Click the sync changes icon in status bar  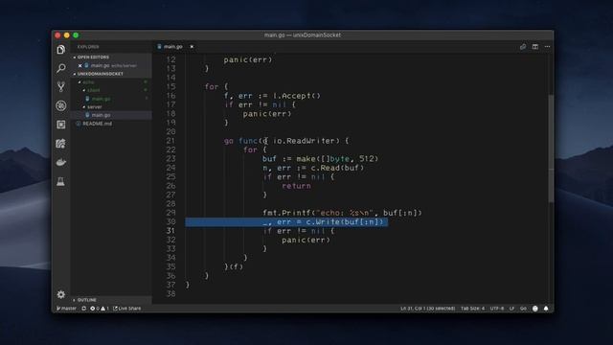[83, 309]
